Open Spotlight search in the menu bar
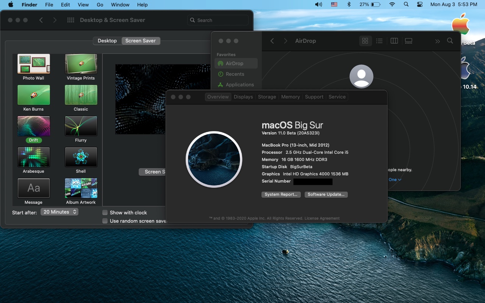The image size is (485, 303). [x=406, y=5]
